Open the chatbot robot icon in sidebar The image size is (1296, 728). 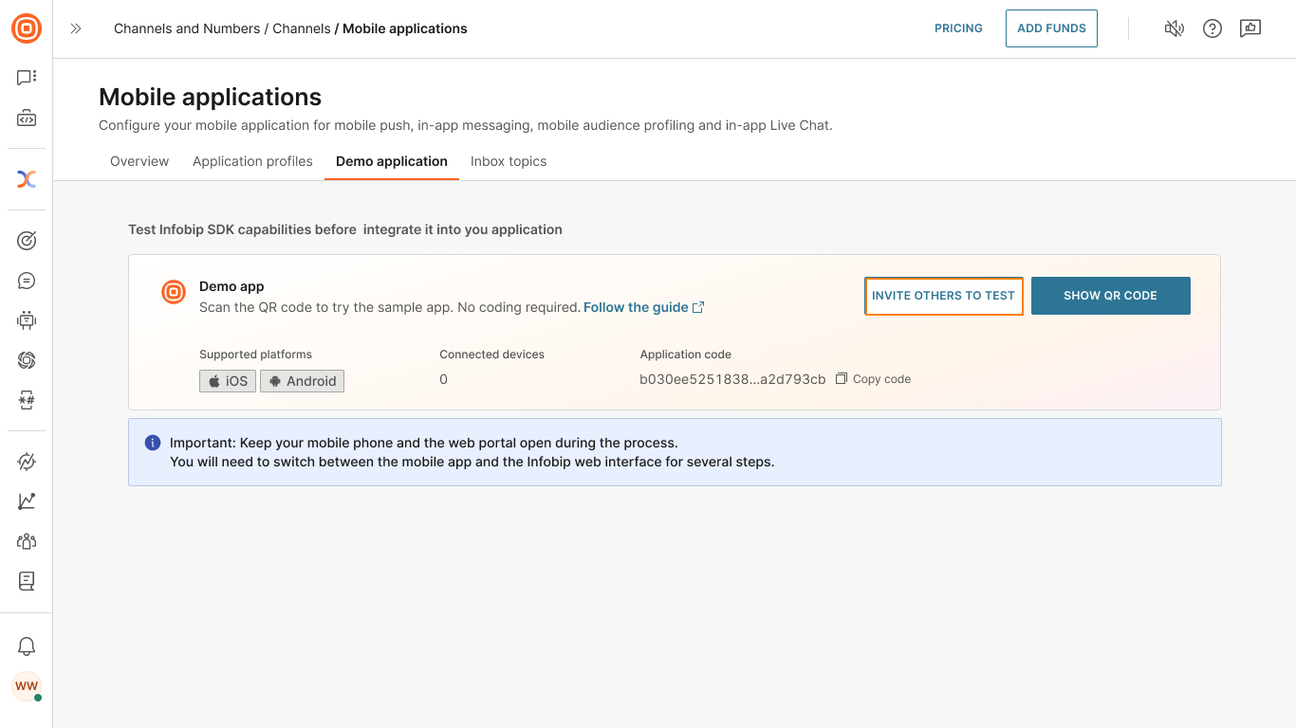[27, 319]
